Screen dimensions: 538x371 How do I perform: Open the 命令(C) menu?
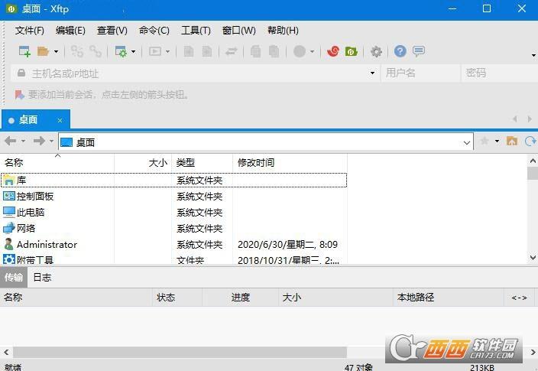tap(154, 31)
